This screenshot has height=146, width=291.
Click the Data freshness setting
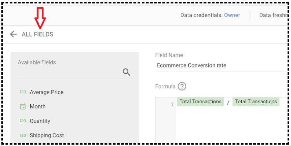[x=273, y=15]
